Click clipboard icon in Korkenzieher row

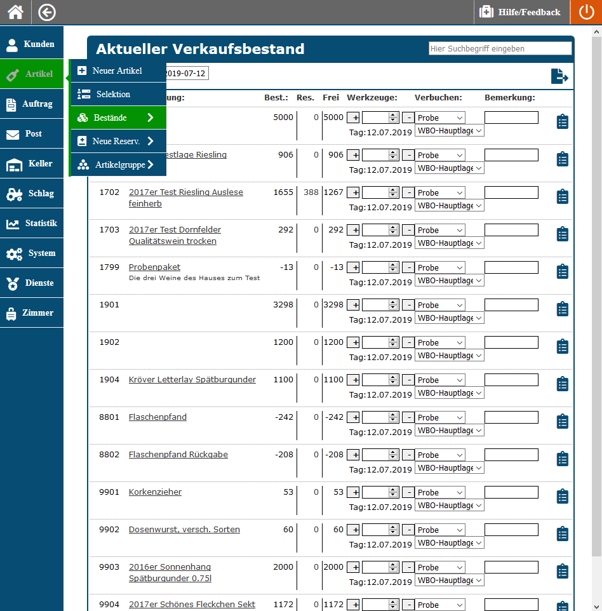coord(562,497)
